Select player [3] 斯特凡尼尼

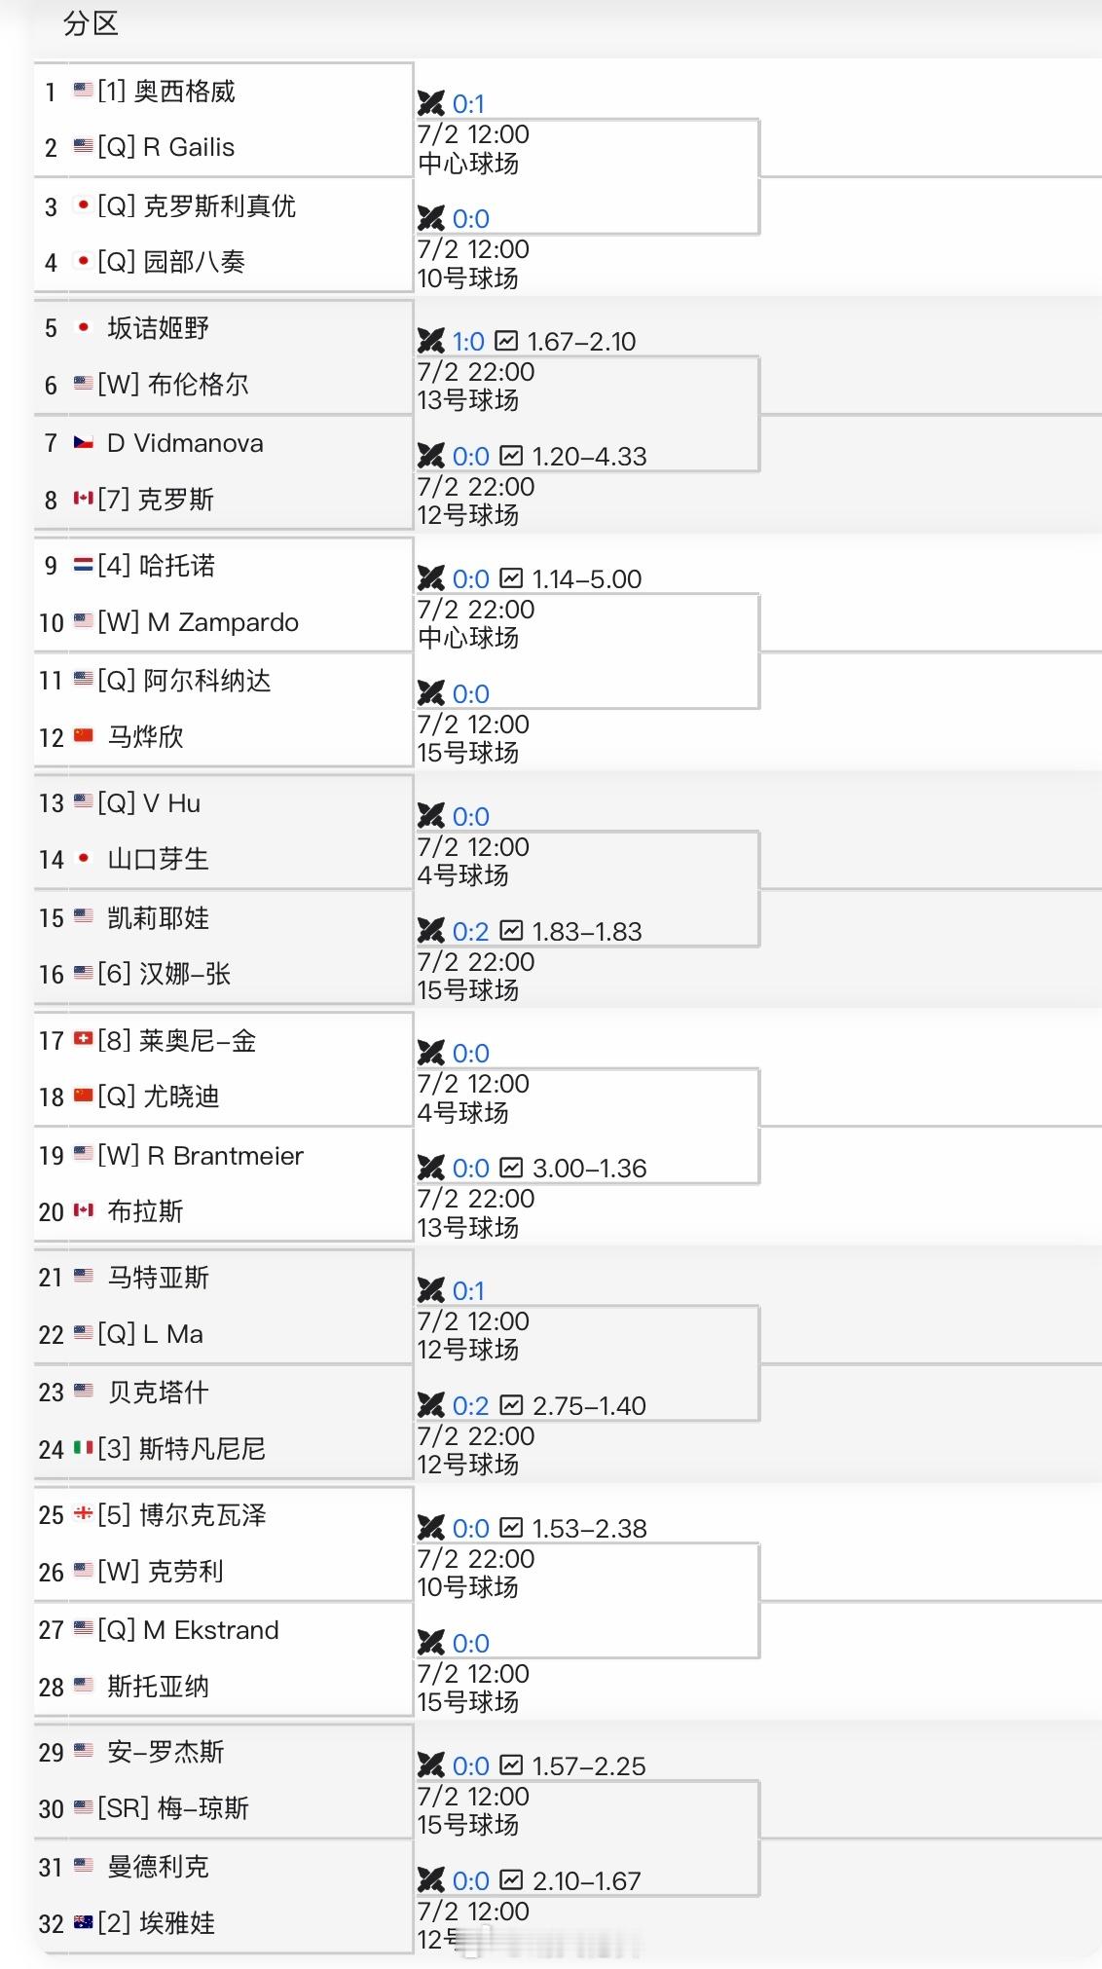pos(181,1449)
